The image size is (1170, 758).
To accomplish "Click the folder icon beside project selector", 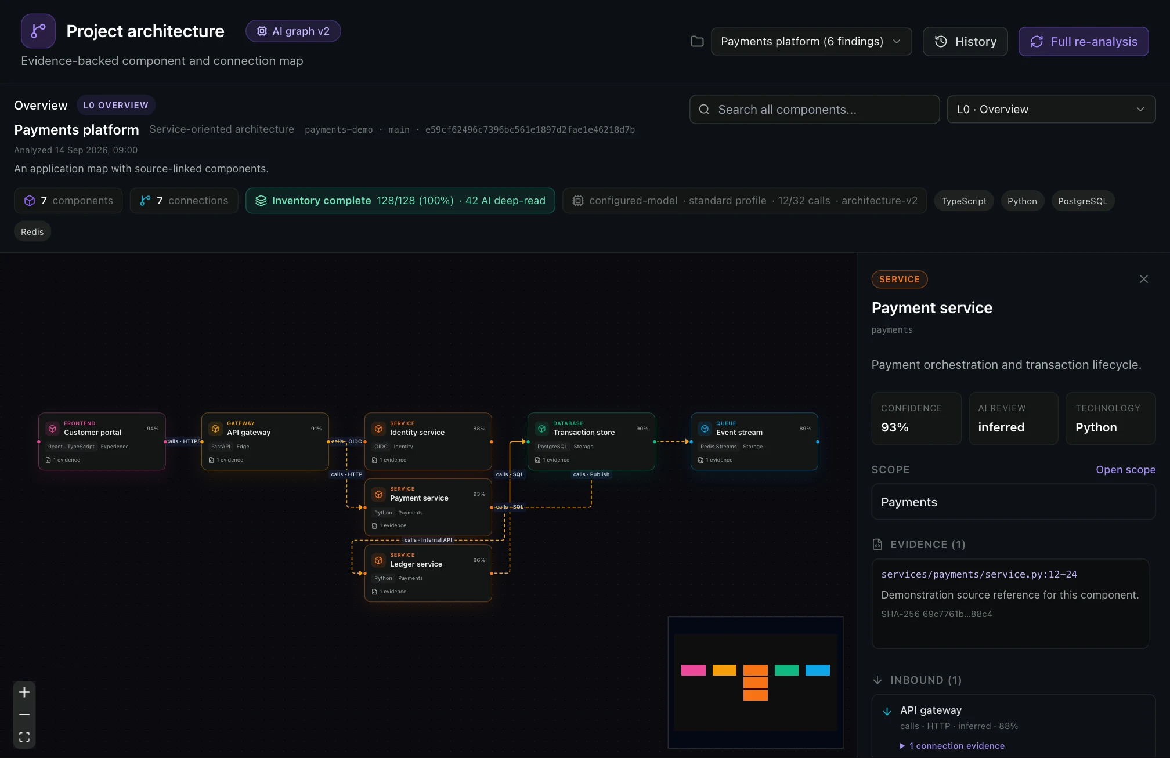I will tap(697, 41).
